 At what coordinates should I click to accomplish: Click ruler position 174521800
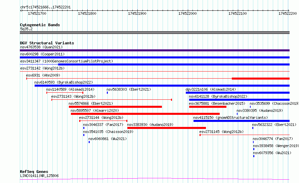coord(87,13)
